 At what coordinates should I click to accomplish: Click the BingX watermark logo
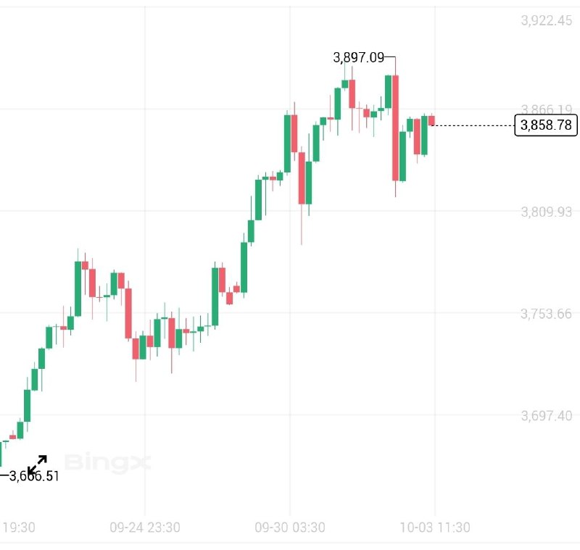point(108,462)
